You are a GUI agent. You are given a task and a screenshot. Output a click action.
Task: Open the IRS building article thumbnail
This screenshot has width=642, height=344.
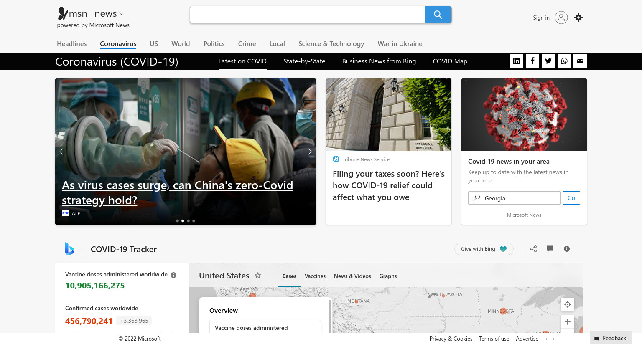(x=389, y=115)
